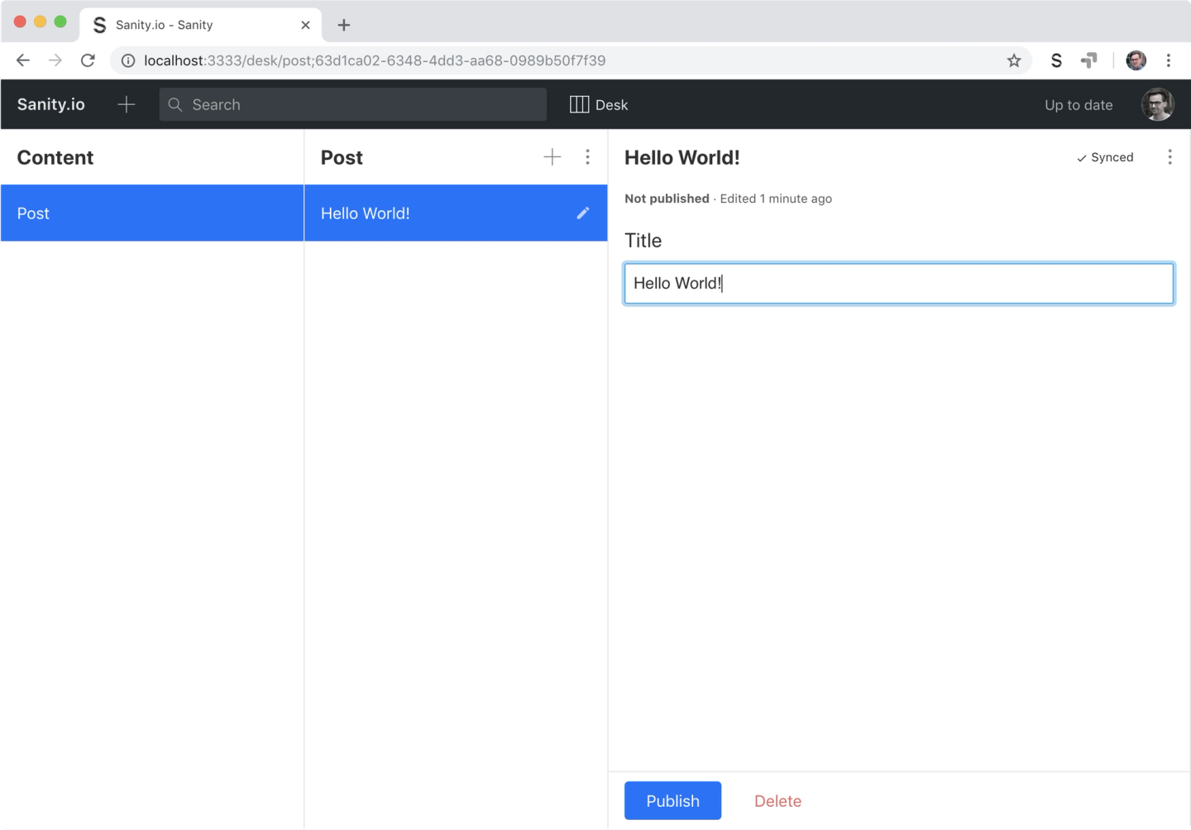Open Chrome's three-dot browser menu

click(1169, 60)
